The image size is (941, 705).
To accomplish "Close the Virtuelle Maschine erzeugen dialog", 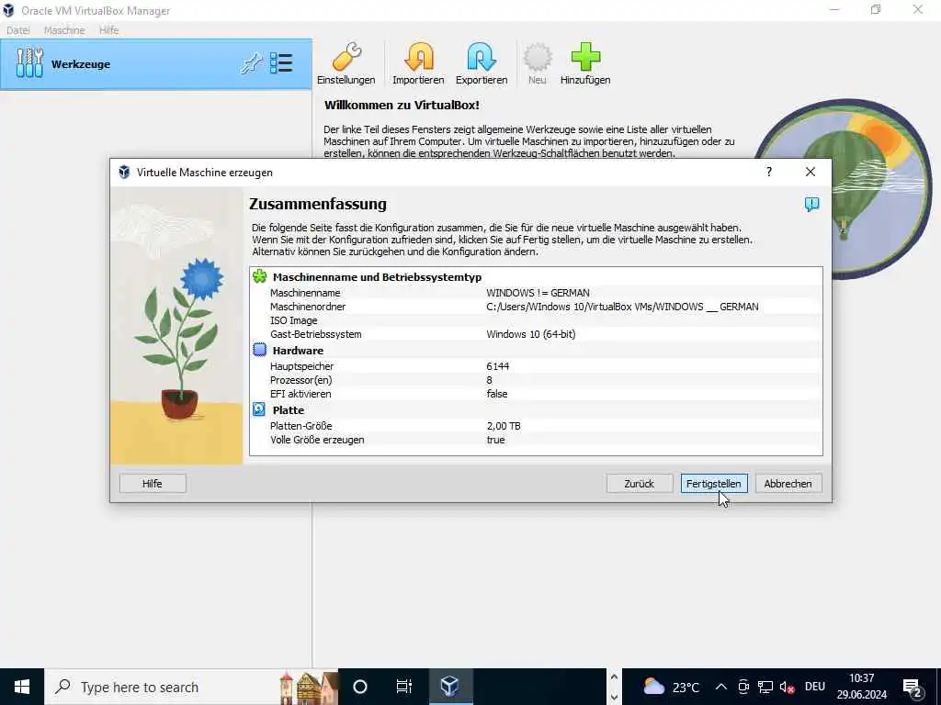I will (x=811, y=172).
